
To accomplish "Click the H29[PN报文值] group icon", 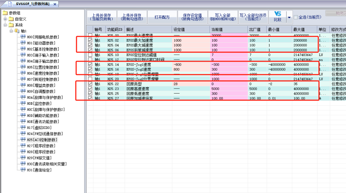I will tap(23, 158).
